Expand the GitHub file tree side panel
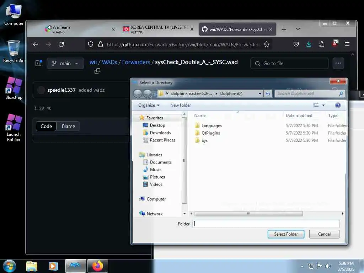 pyautogui.click(x=38, y=63)
